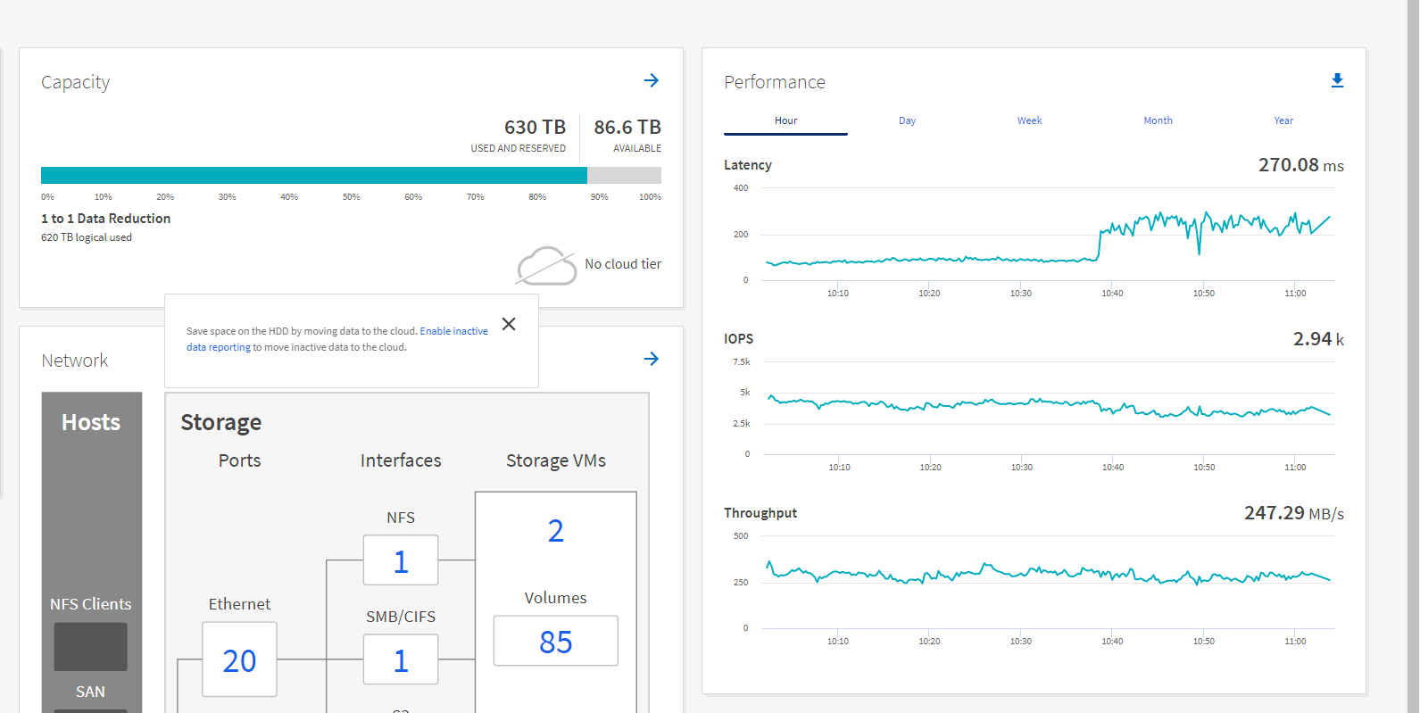Open the 20 Ethernet ports count
Screen dimensions: 1420x713
point(239,660)
